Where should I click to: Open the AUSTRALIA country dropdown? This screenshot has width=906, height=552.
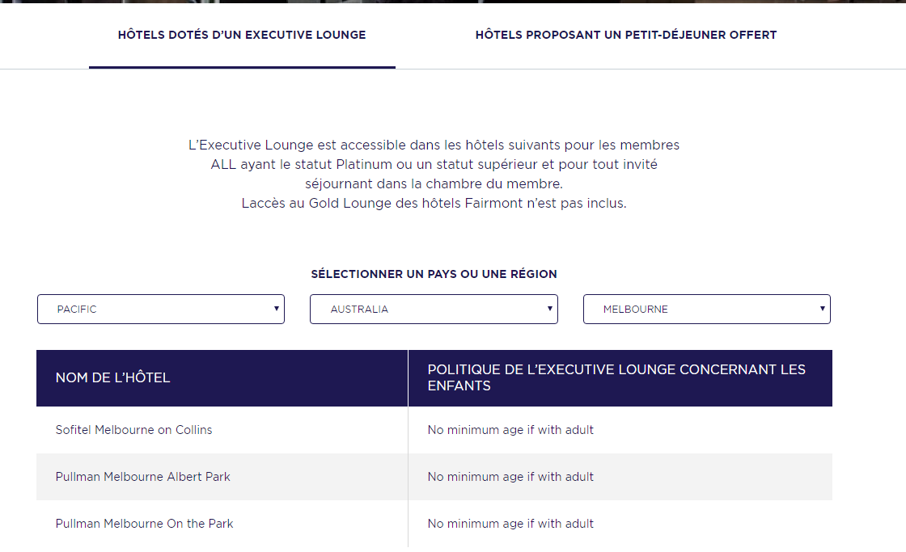coord(434,309)
